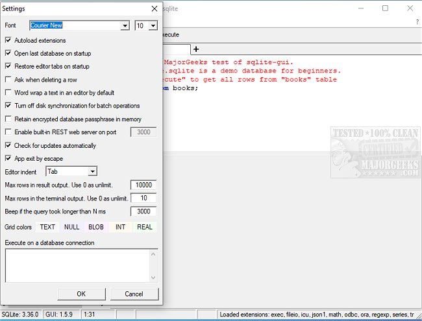This screenshot has width=422, height=321.
Task: Maximize the sqlite main window
Action: pyautogui.click(x=385, y=8)
